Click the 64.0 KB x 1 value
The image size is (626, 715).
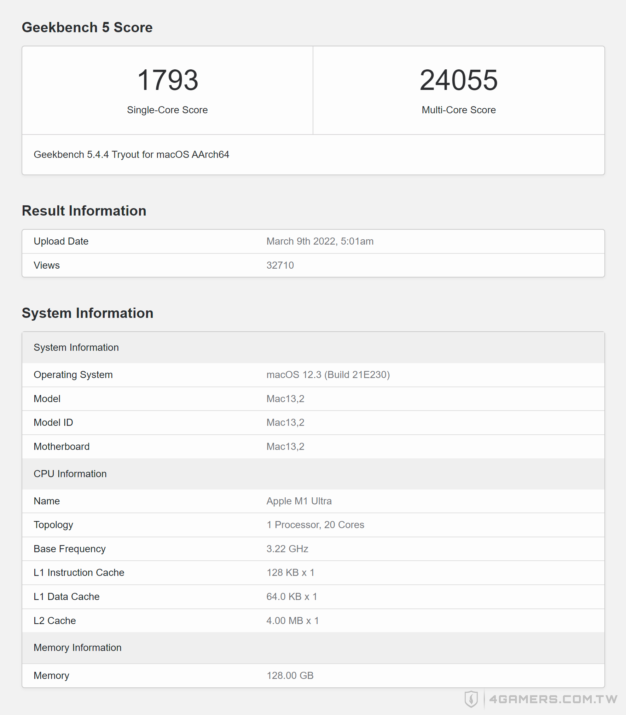tap(292, 597)
